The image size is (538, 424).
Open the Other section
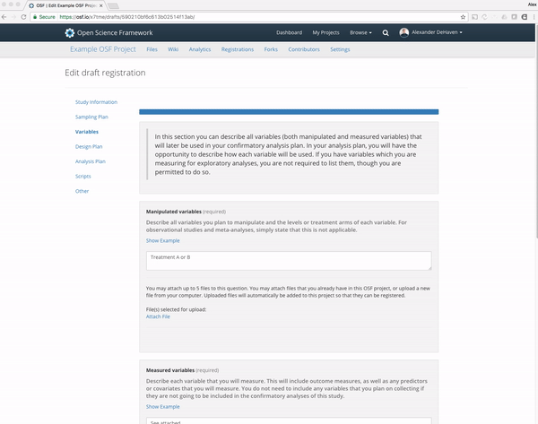(x=82, y=191)
